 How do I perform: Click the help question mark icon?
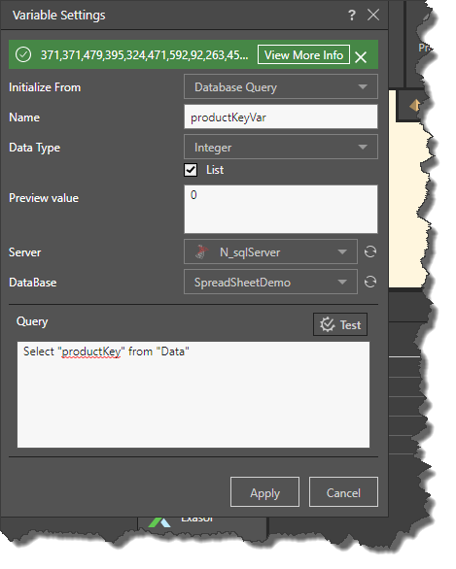point(351,16)
